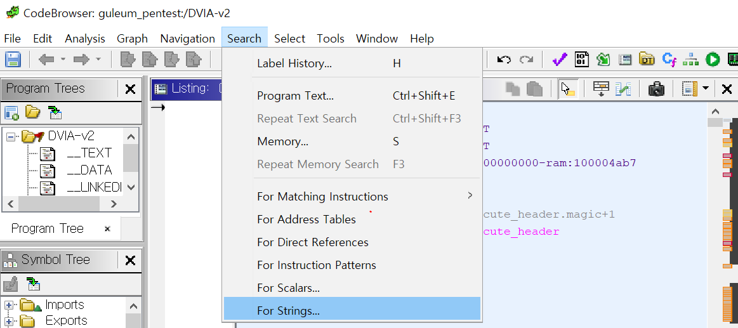Choose Memory... search option

click(x=352, y=141)
